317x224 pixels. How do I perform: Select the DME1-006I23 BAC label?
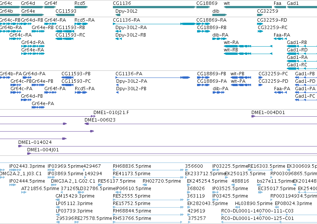(100, 120)
